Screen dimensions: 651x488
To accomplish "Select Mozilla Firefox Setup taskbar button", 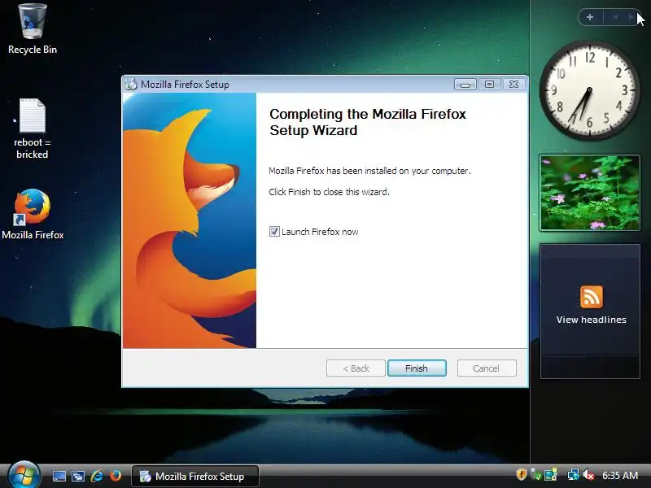I will (195, 476).
